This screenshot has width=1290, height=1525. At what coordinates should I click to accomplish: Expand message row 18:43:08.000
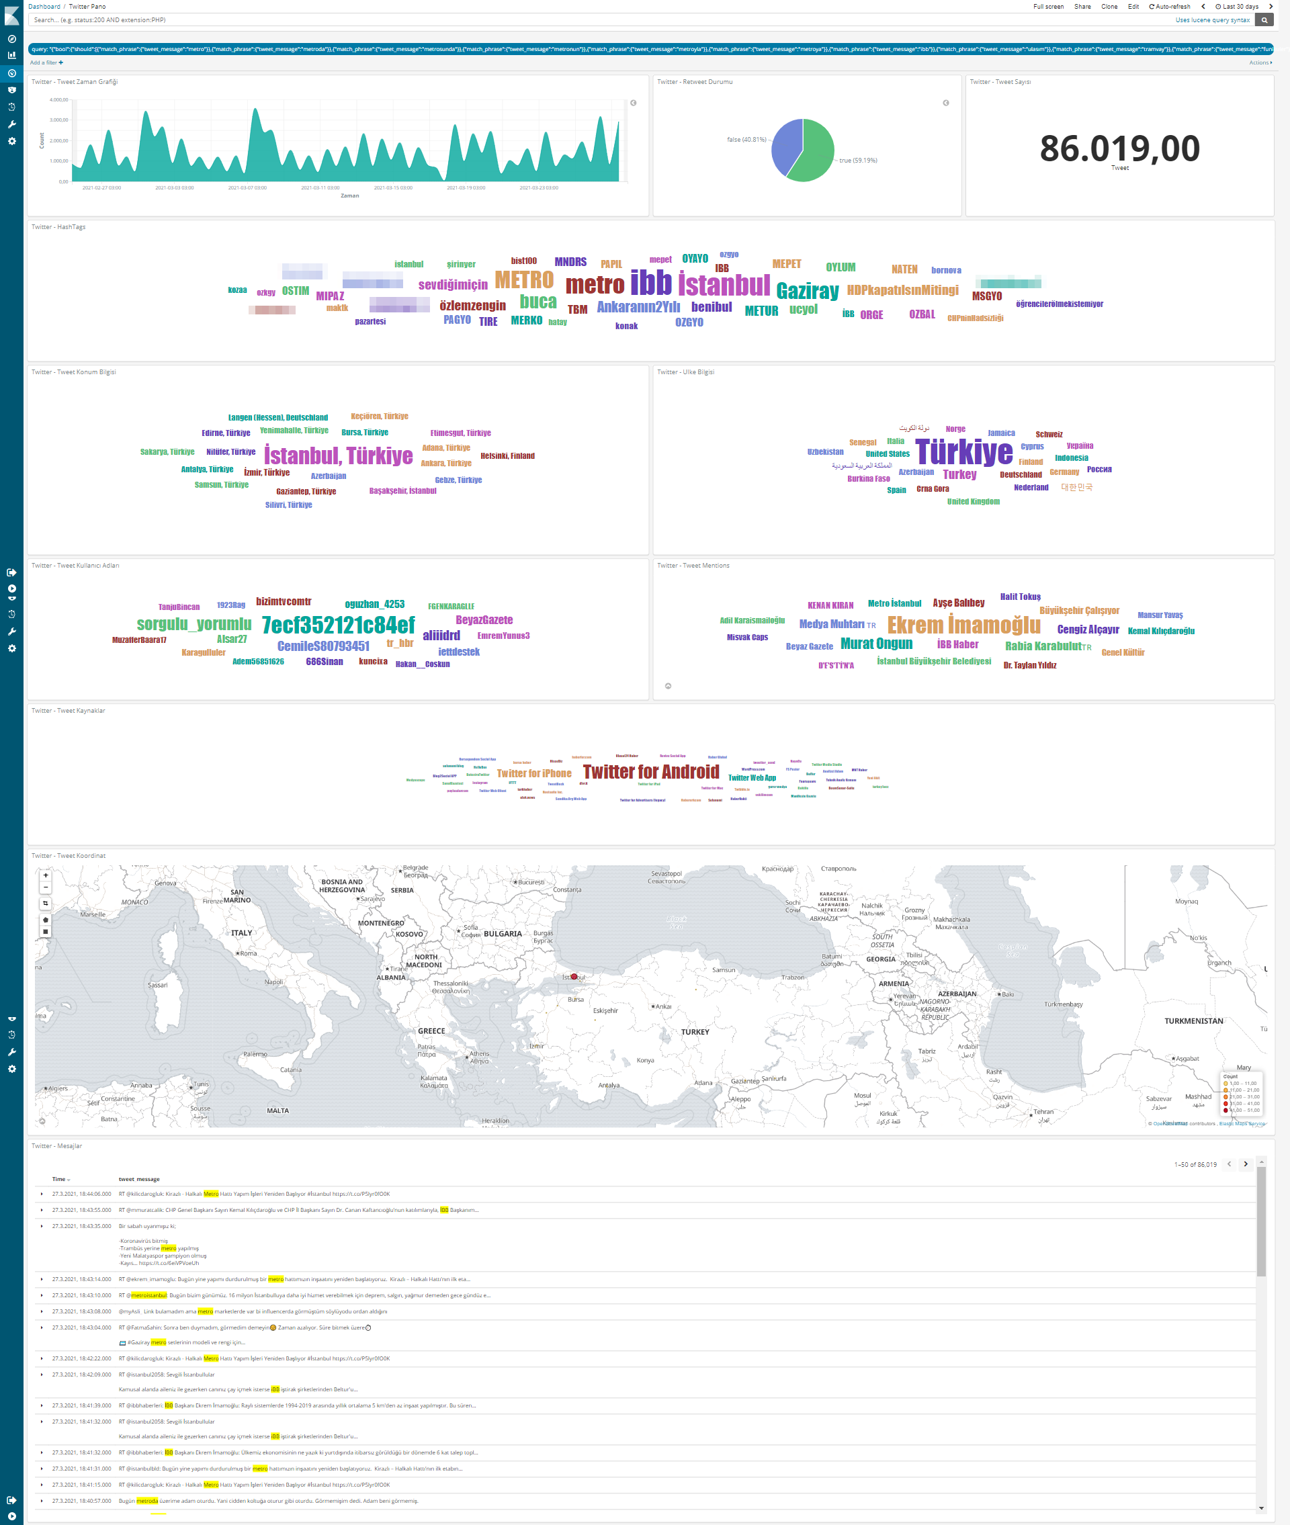click(42, 1311)
